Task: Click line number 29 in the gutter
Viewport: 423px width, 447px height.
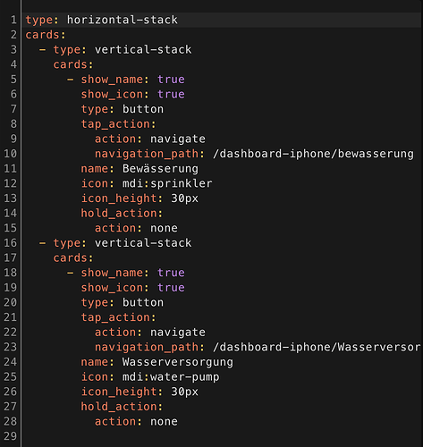Action: pos(11,436)
